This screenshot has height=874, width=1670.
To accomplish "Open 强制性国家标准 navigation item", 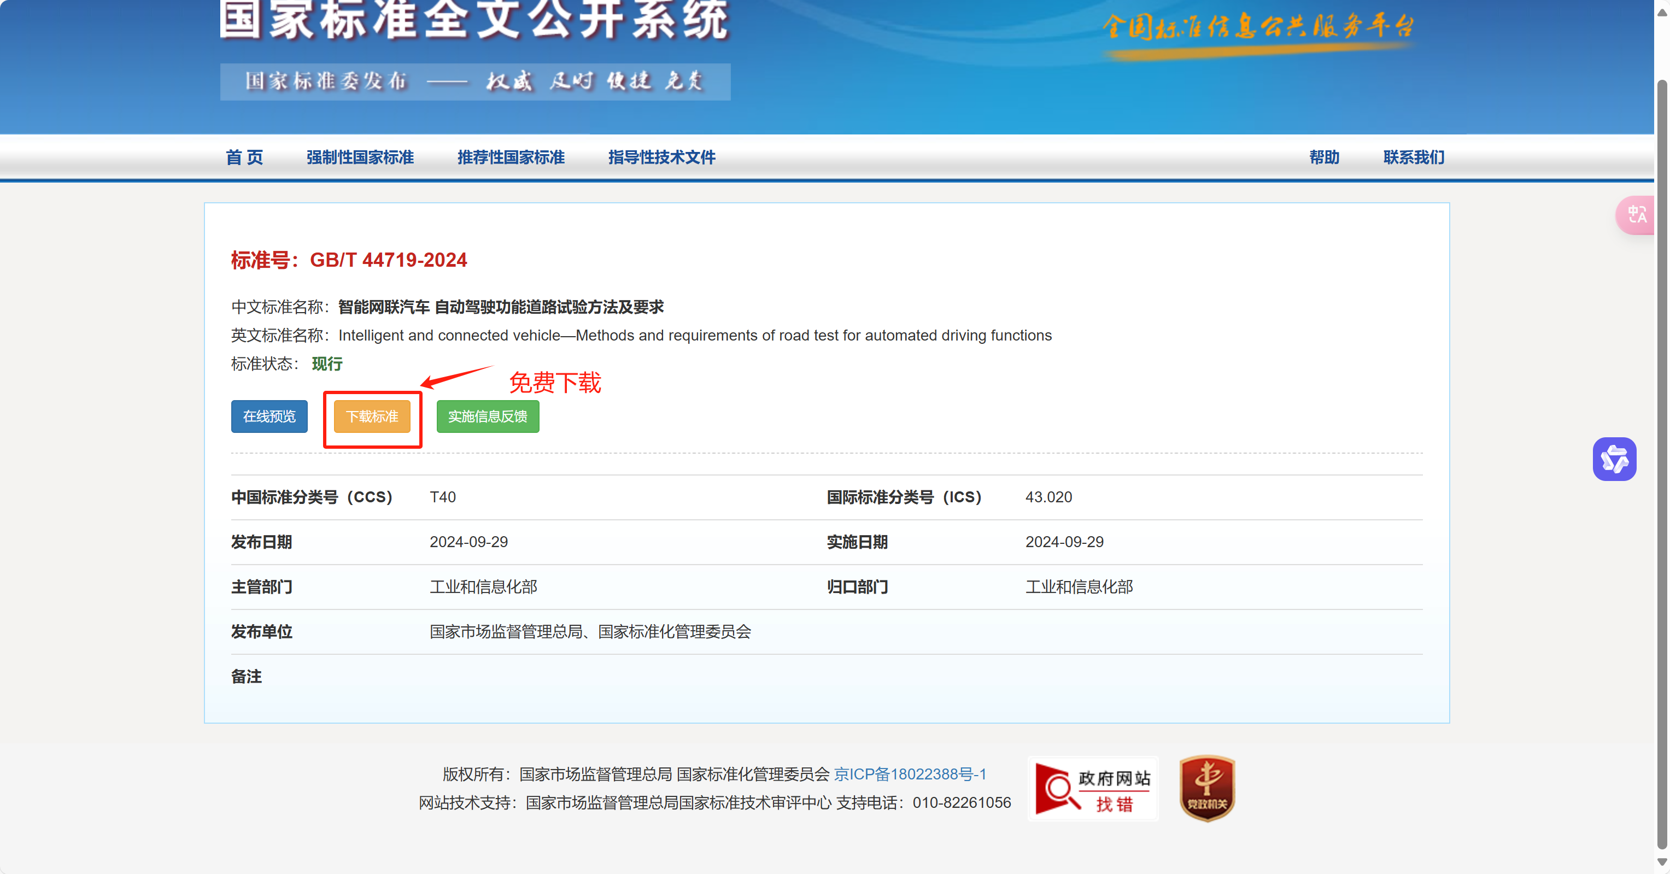I will click(360, 157).
